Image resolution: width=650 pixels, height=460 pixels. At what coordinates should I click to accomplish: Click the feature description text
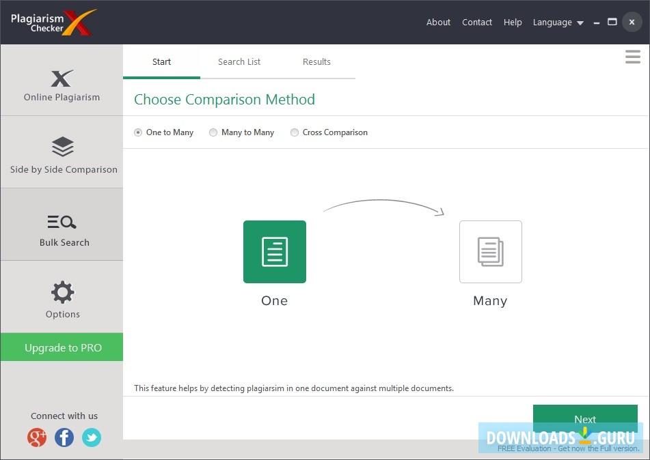click(x=294, y=388)
